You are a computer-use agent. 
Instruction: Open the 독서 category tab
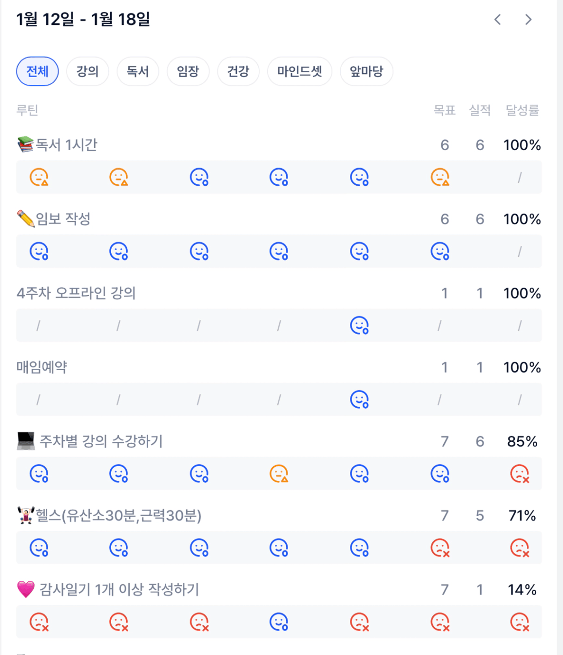coord(138,72)
